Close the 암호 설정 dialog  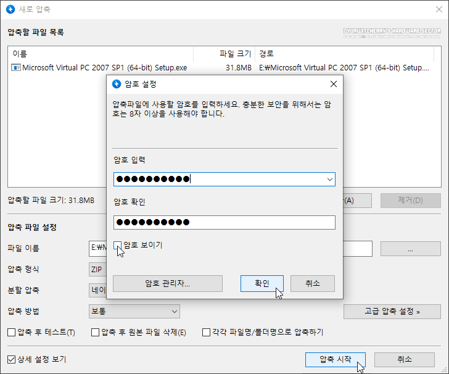(x=333, y=84)
